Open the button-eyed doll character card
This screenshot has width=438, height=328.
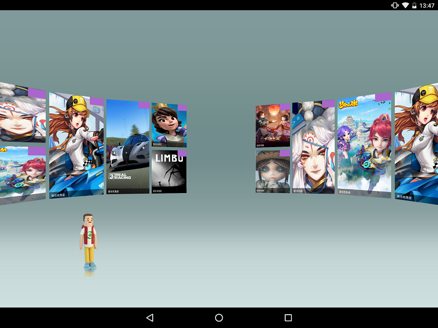pos(272,172)
